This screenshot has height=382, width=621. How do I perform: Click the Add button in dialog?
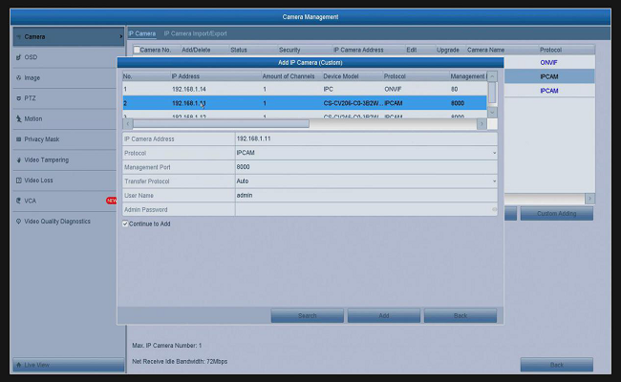[x=384, y=316]
